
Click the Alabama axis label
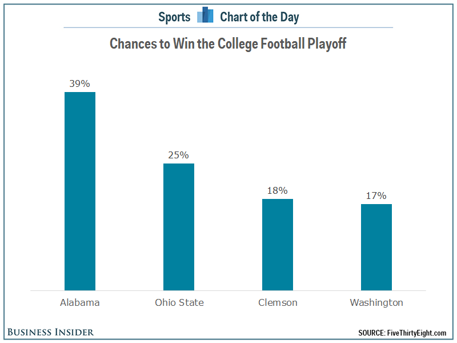click(x=80, y=302)
